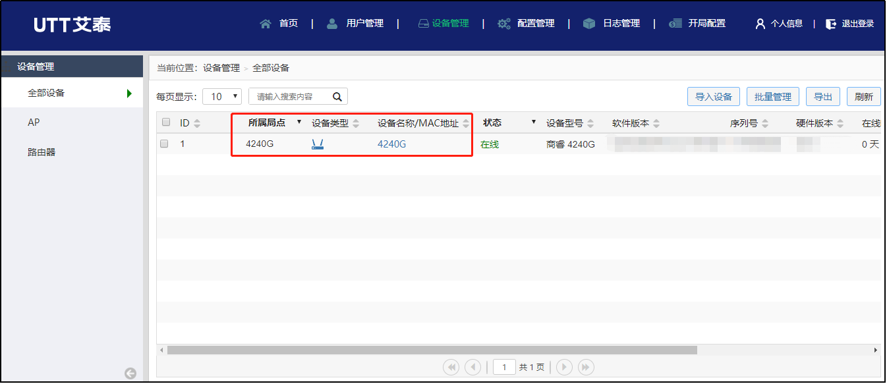Click the magnifier search icon
The width and height of the screenshot is (887, 384).
pyautogui.click(x=337, y=97)
